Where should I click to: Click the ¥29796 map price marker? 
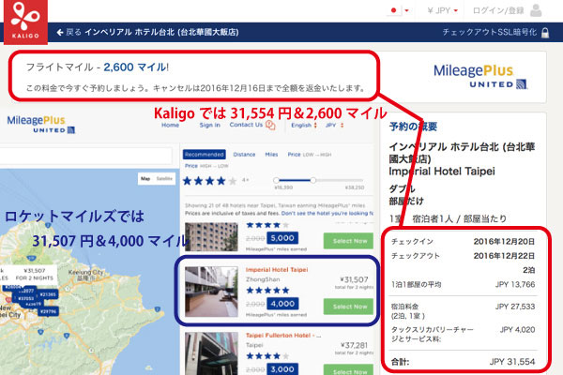pyautogui.click(x=48, y=311)
